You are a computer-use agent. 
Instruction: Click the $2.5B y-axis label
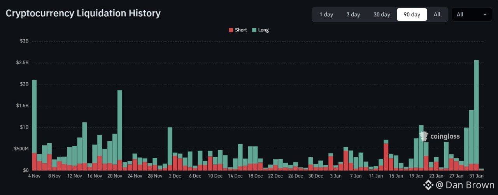22,63
